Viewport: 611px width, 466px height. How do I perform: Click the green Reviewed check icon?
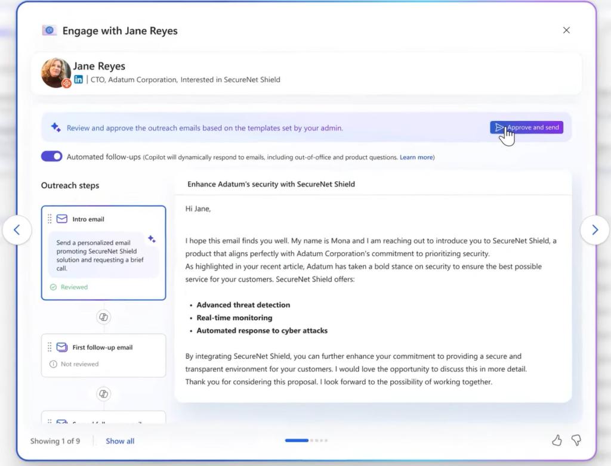[53, 287]
